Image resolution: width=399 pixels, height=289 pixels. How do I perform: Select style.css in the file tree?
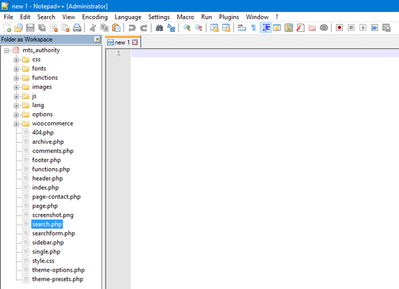[x=43, y=261]
